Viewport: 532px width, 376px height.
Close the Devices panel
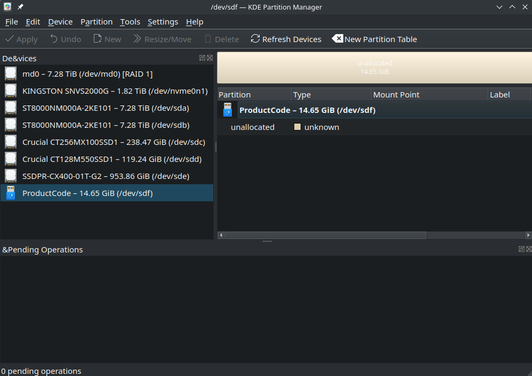[209, 58]
